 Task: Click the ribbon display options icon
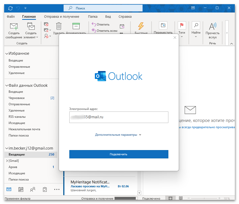click(193, 8)
